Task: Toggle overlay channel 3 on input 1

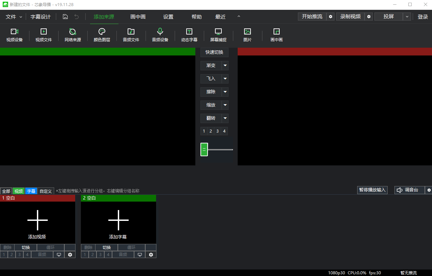Action: [x=20, y=255]
